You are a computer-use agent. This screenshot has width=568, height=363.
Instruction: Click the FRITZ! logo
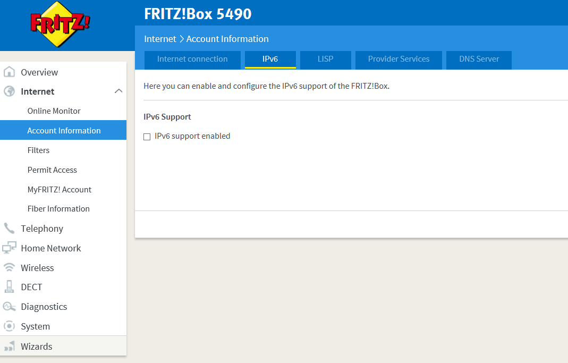[x=60, y=24]
